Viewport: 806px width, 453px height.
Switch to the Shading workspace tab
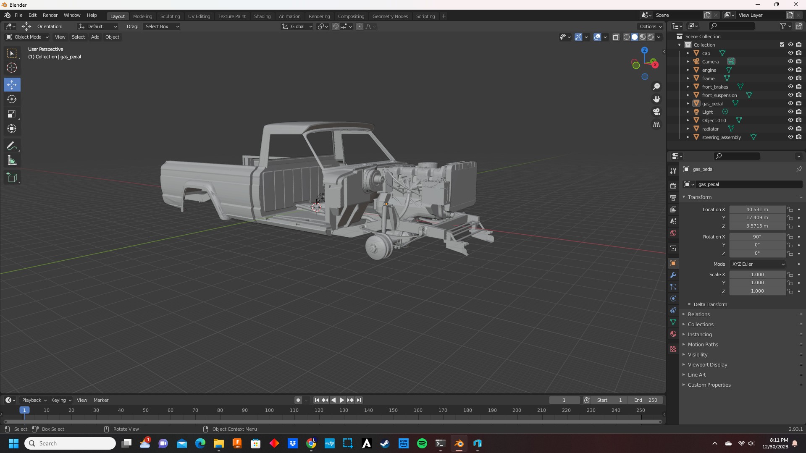[262, 16]
